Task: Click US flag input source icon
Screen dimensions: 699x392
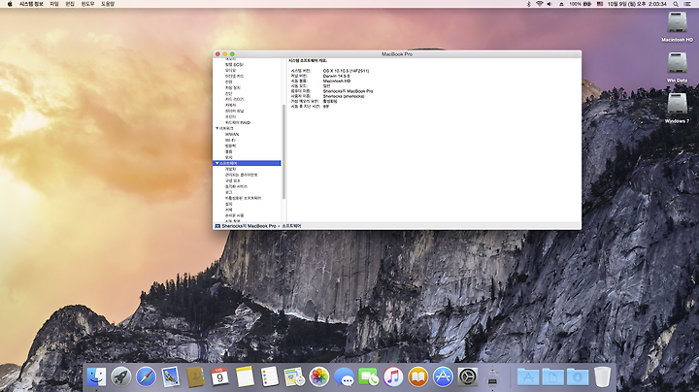Action: point(600,4)
